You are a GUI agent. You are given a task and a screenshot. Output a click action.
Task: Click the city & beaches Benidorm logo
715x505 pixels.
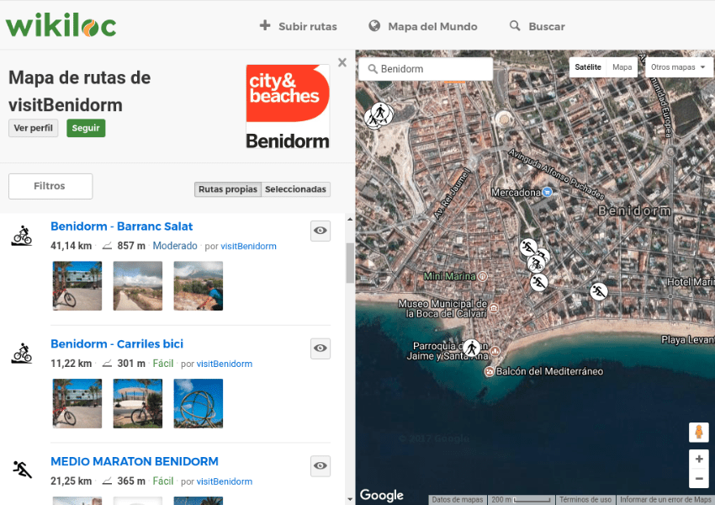(x=288, y=107)
